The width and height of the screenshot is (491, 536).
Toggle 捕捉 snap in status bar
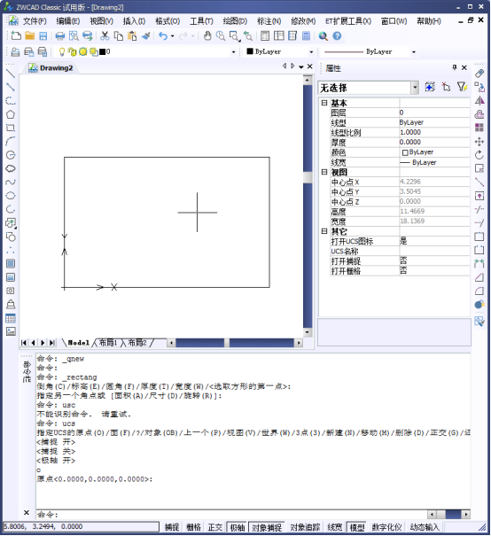(172, 527)
